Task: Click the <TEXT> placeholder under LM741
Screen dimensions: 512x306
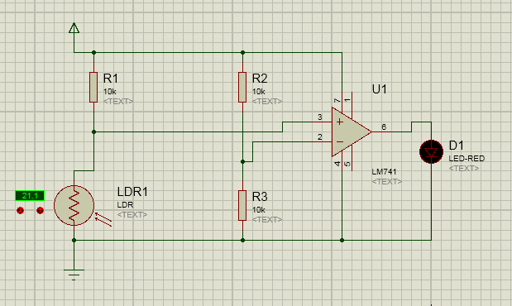Action: click(387, 181)
